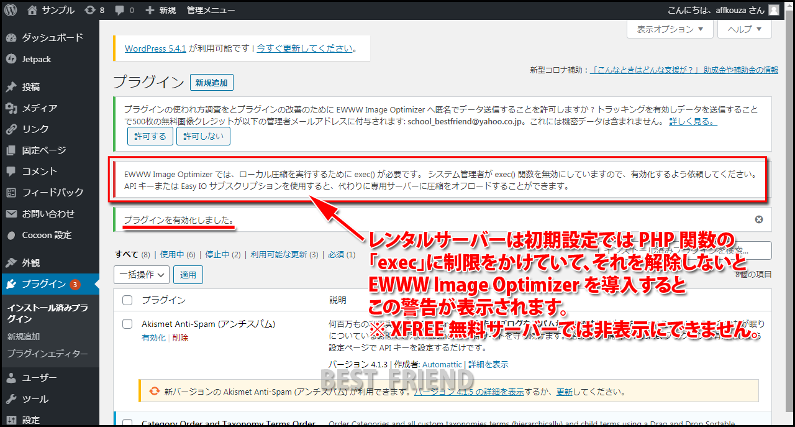
Task: Sort by プラグイン column header
Action: [x=163, y=300]
